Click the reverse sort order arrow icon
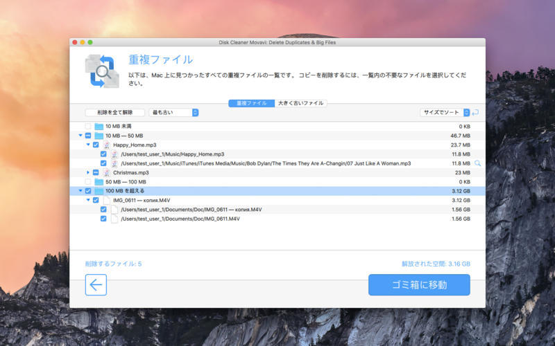Viewport: 555px width, 346px height. click(475, 112)
